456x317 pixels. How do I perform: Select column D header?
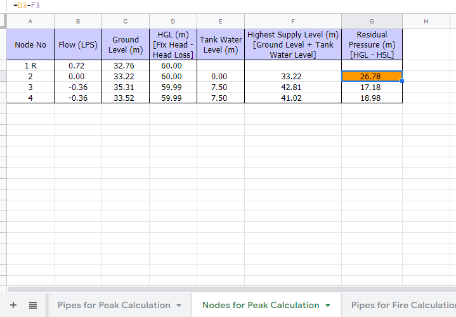pos(173,21)
